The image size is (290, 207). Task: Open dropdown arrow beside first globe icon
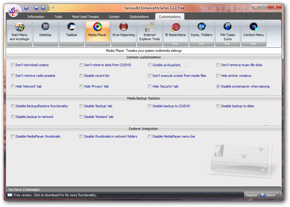point(31,8)
